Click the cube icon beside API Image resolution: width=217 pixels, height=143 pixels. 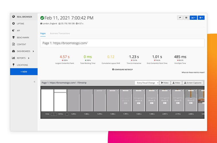[13, 31]
